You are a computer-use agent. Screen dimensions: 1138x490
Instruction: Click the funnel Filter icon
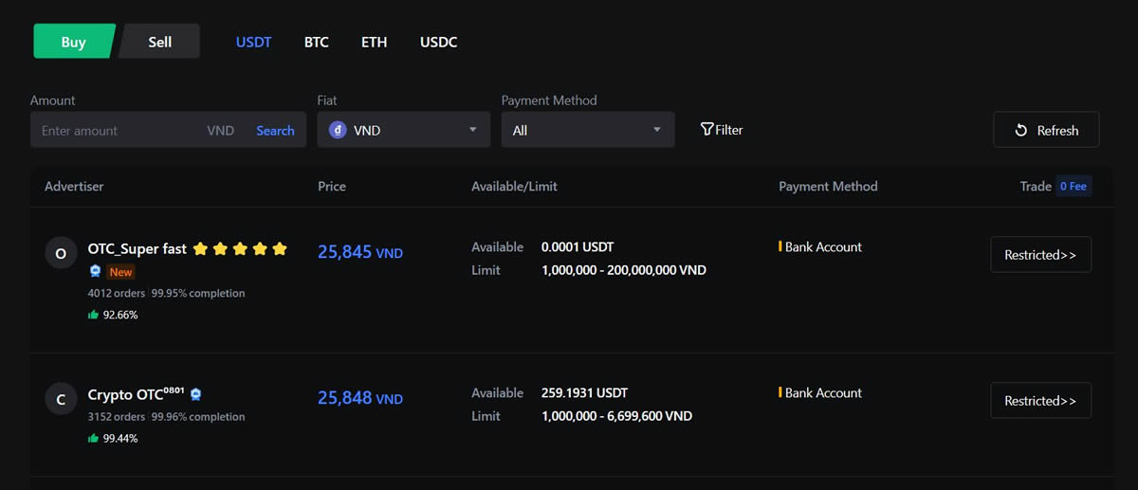707,130
